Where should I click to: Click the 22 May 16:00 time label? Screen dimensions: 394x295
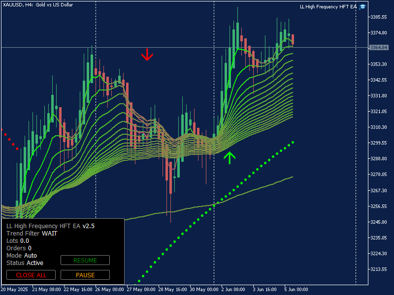(78, 290)
